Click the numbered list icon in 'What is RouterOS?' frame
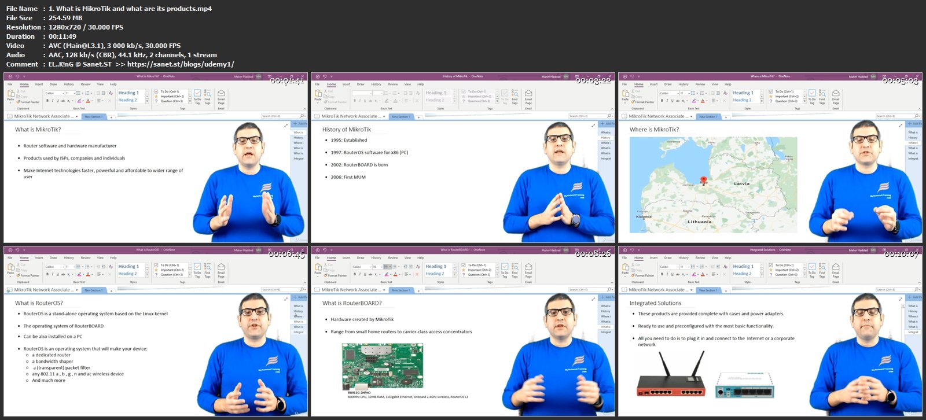This screenshot has height=420, width=926. pos(87,267)
